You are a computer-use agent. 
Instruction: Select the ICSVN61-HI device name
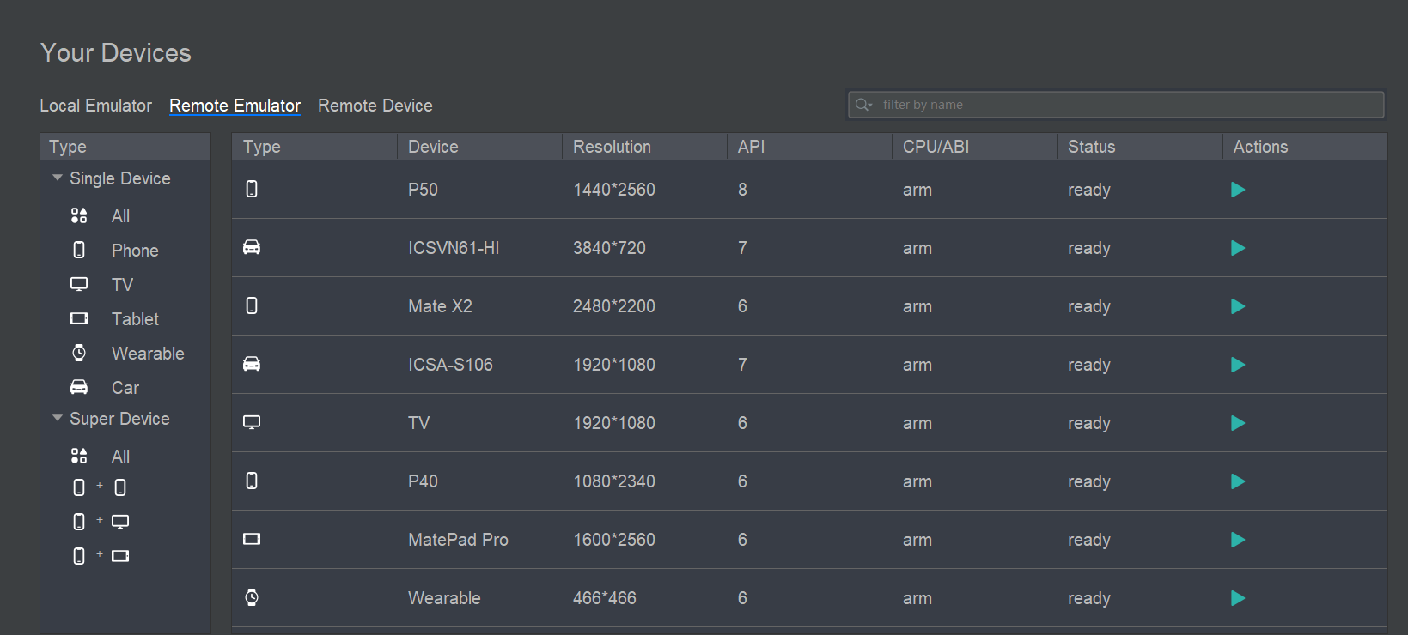click(x=454, y=248)
